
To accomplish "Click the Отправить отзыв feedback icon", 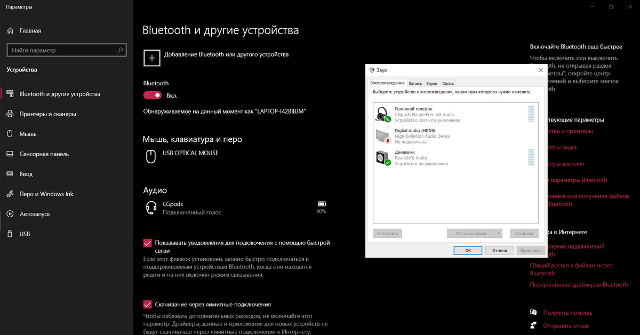I will (533, 325).
